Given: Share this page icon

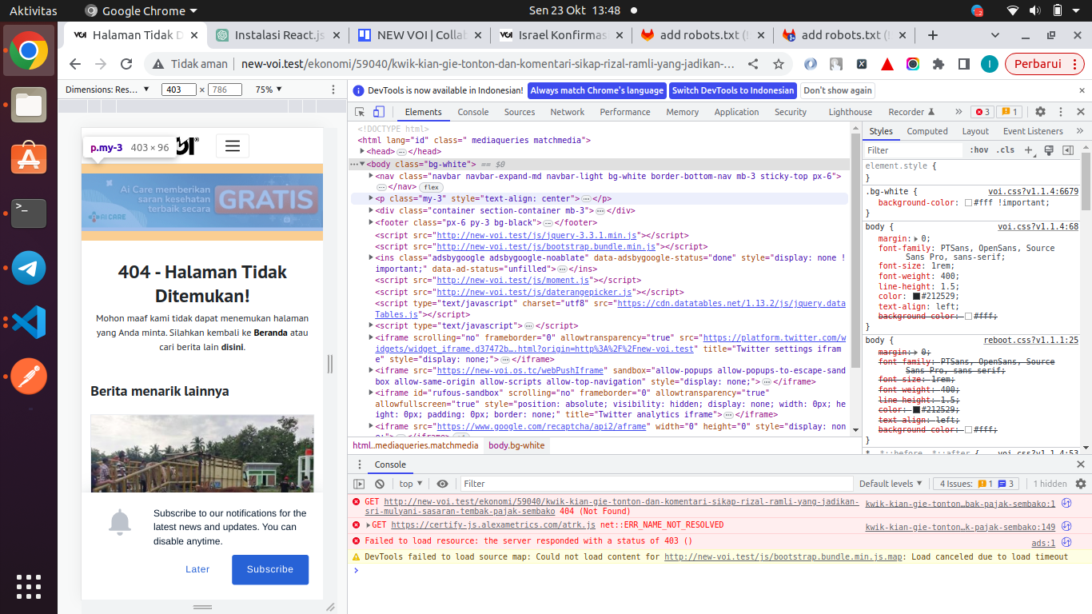Looking at the screenshot, I should [x=753, y=64].
